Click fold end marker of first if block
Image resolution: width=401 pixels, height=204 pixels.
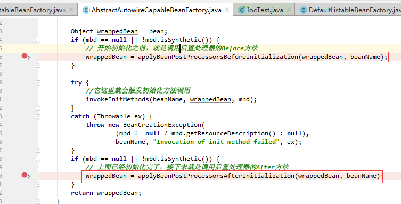tap(38, 65)
